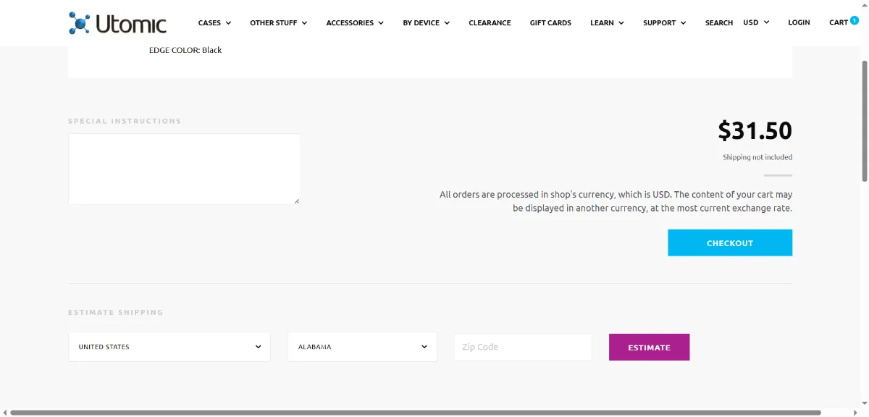
Task: Open the SEARCH link
Action: pyautogui.click(x=719, y=22)
